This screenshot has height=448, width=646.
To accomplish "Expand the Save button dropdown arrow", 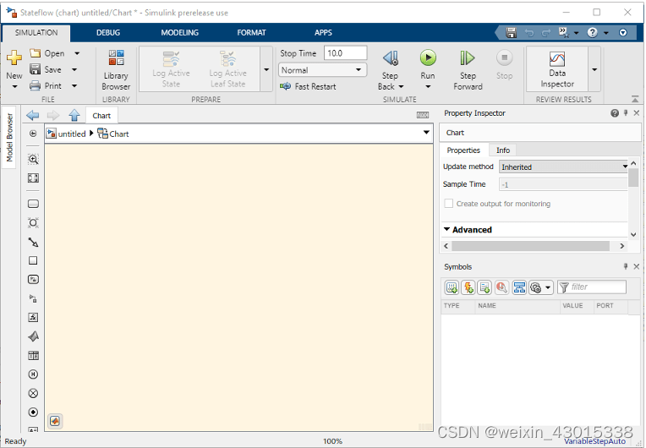I will click(74, 69).
